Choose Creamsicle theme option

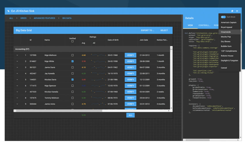[x=229, y=32]
